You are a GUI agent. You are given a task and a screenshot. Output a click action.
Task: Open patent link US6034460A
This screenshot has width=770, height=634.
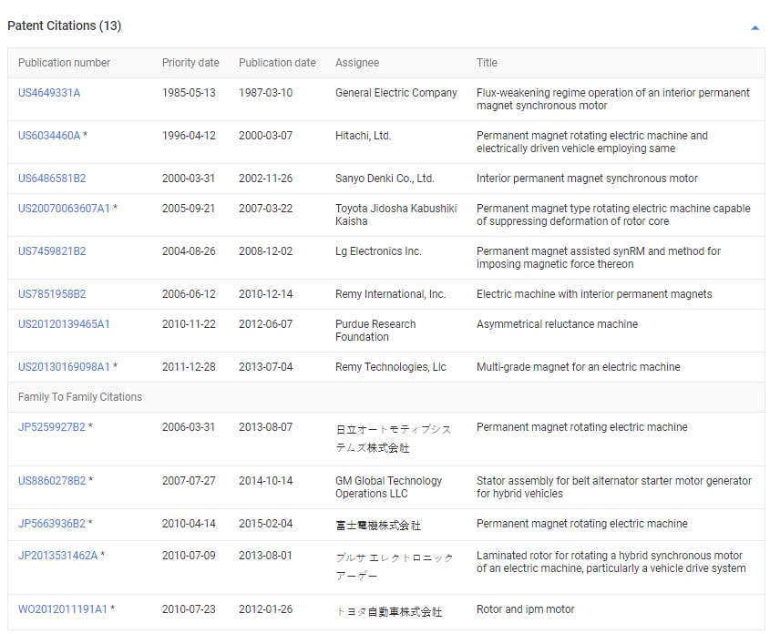click(49, 136)
